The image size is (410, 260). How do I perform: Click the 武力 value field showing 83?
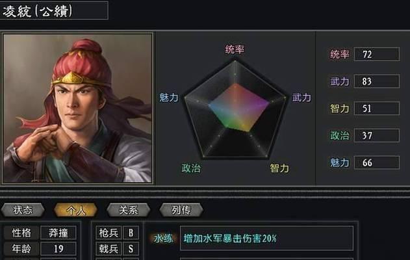click(x=376, y=81)
